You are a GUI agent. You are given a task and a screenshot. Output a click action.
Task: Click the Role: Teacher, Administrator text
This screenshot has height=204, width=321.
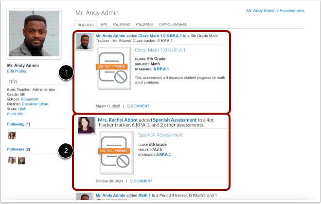31,89
